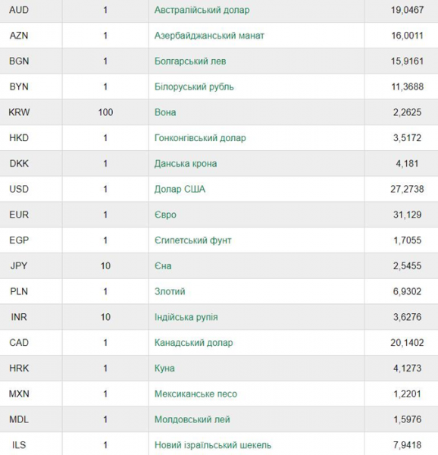Click the rate value 11,3688

[407, 86]
